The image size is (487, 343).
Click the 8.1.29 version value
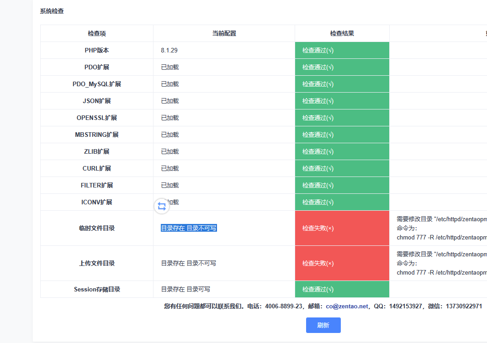[x=169, y=50]
